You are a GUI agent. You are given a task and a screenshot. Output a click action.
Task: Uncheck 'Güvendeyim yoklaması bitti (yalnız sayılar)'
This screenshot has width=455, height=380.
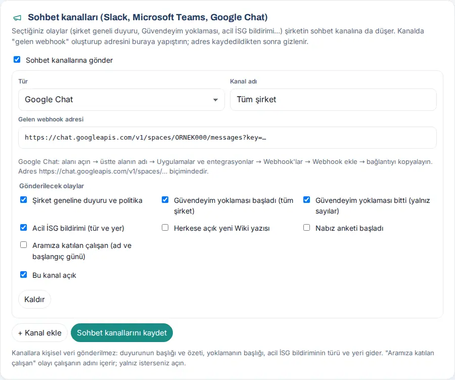(x=307, y=200)
